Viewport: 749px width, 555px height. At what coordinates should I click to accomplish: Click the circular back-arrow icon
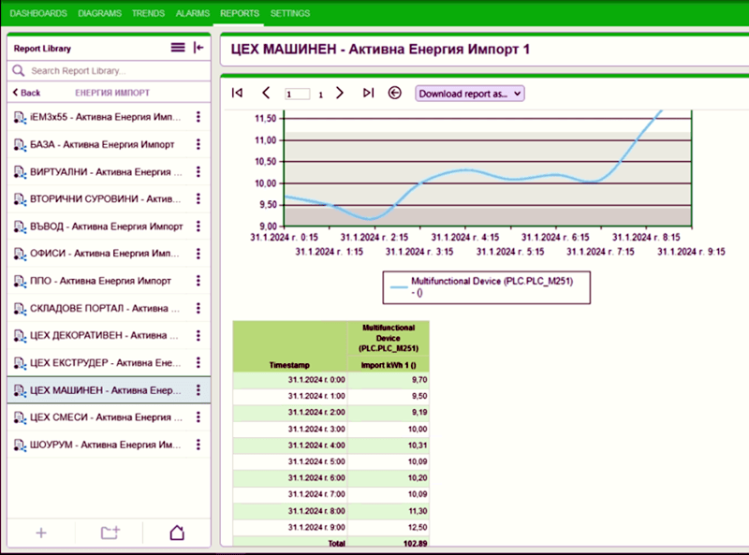394,93
